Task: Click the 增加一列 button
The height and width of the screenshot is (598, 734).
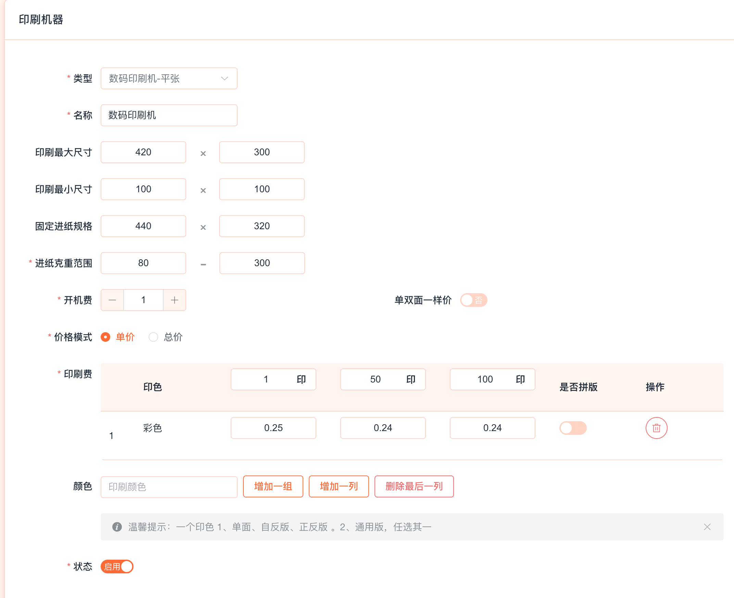Action: coord(339,486)
